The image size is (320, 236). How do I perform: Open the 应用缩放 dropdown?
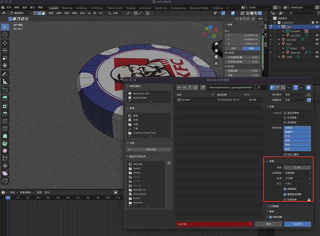pos(296,173)
